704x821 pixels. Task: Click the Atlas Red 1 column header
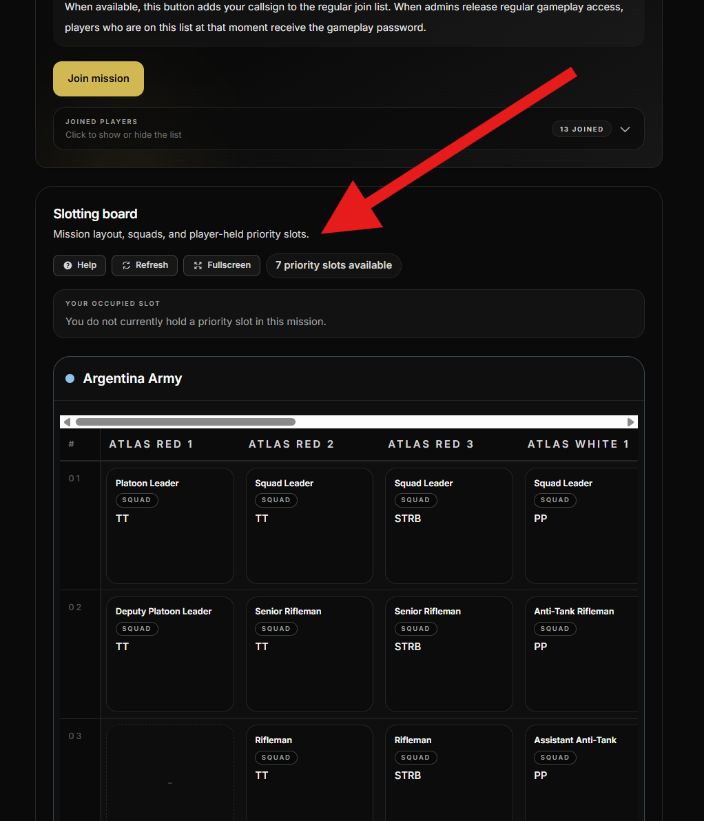coord(151,444)
